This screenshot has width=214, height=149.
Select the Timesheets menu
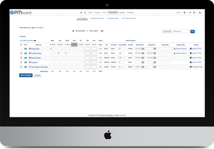pyautogui.click(x=113, y=13)
